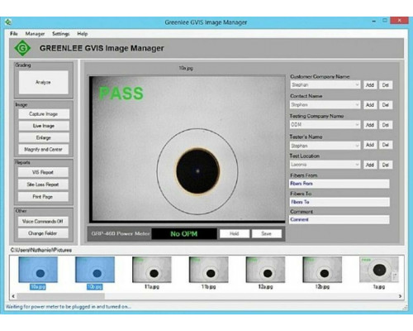413x331 pixels.
Task: Delete the Contact Name entry
Action: pos(386,105)
